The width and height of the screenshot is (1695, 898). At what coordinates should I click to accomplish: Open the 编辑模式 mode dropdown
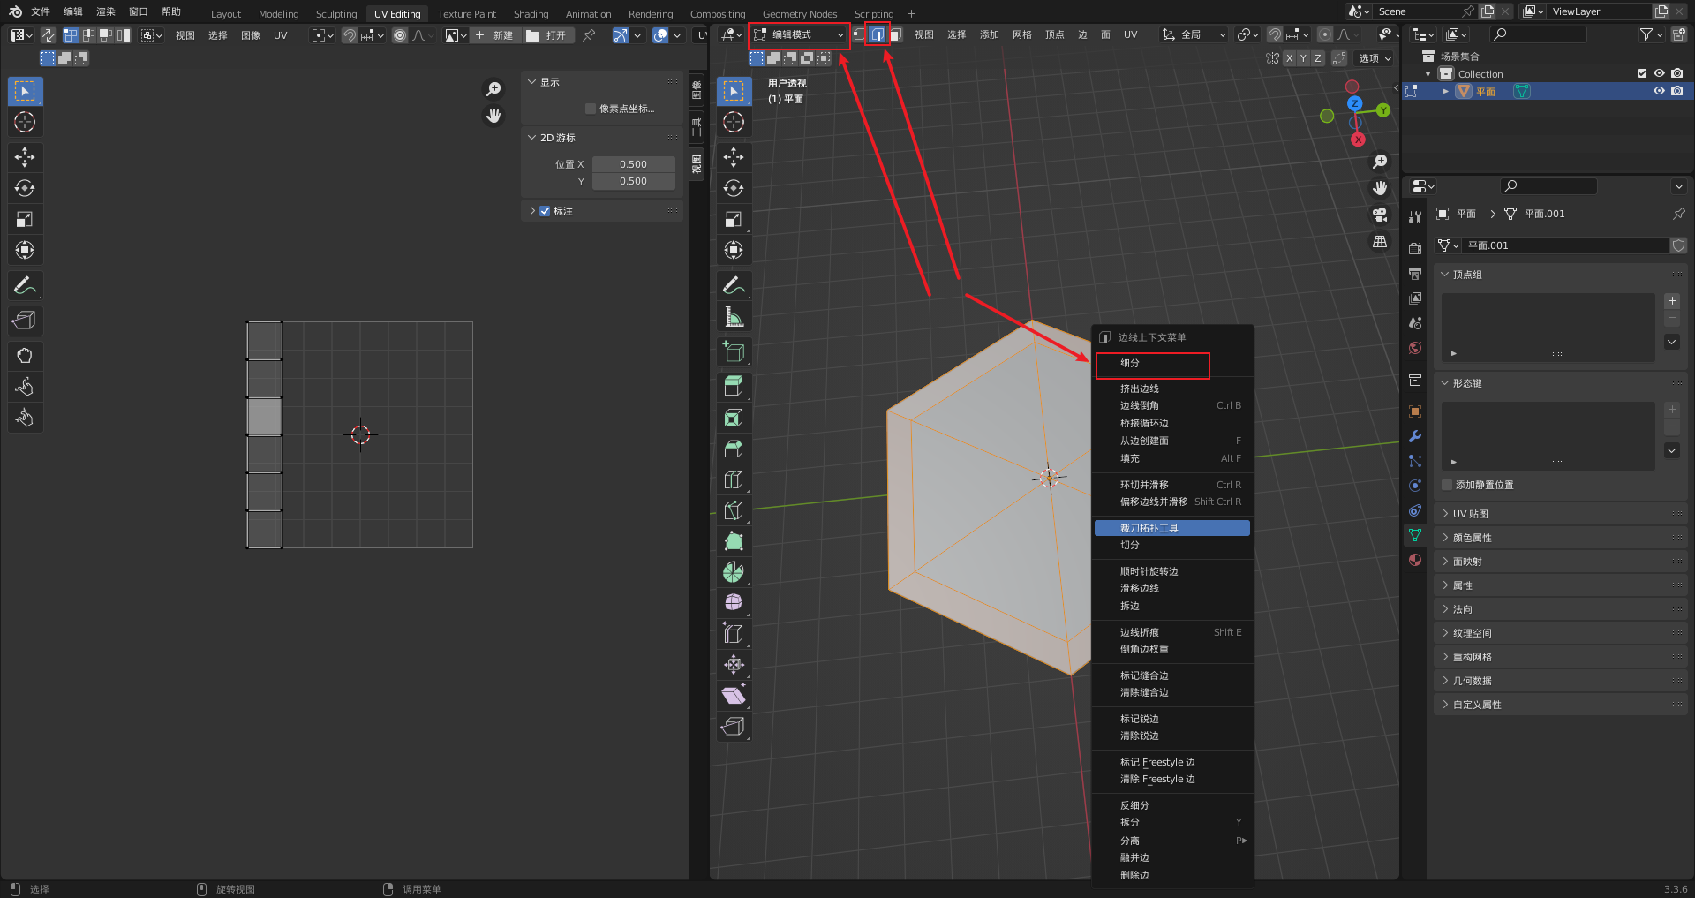799,34
